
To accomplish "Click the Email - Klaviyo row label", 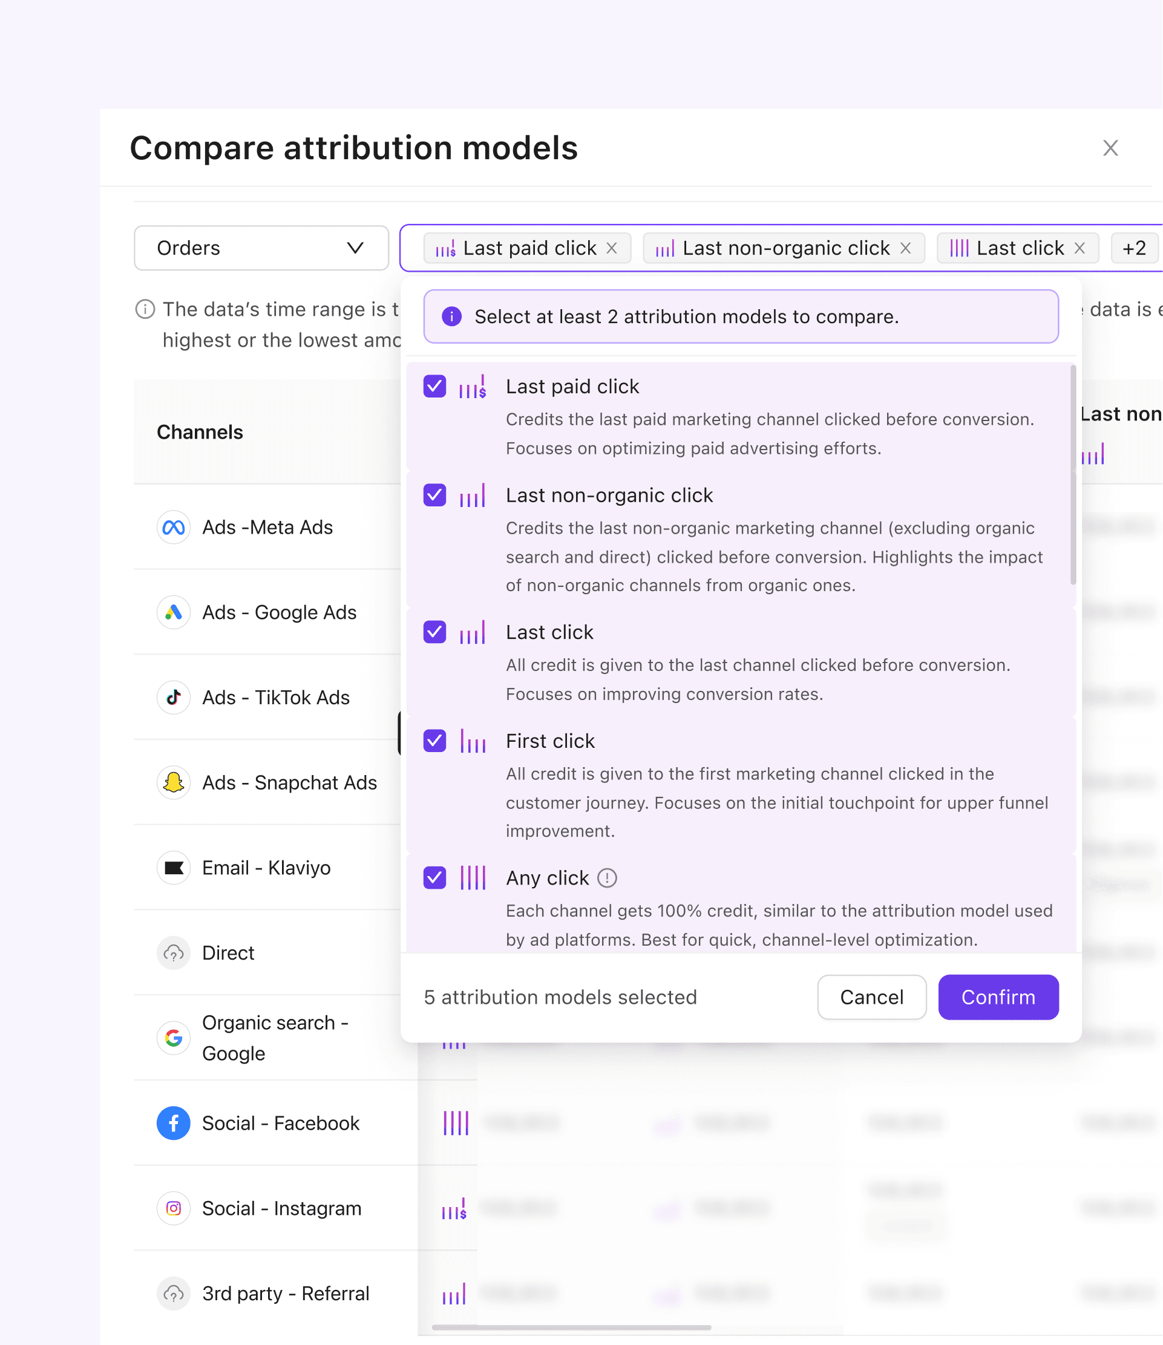I will click(266, 867).
